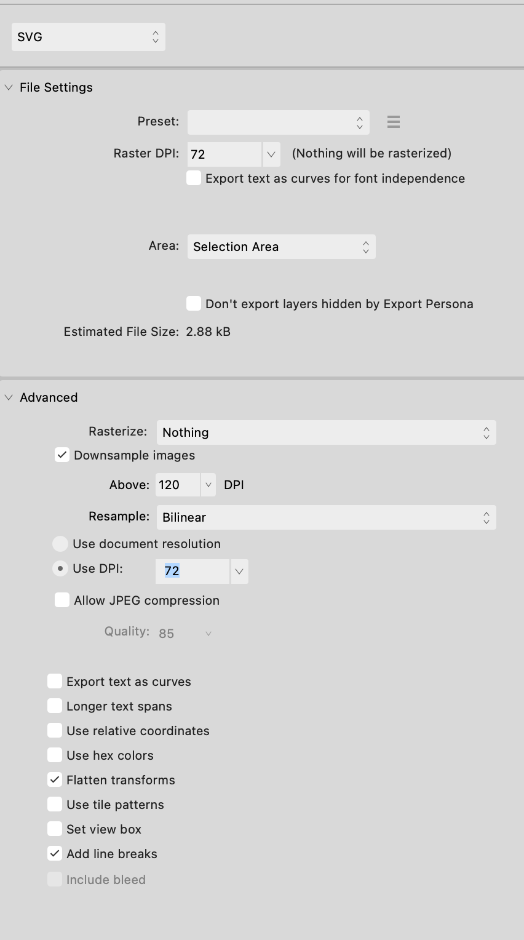
Task: Enable Don't export layers hidden by Export Persona
Action: (x=194, y=303)
